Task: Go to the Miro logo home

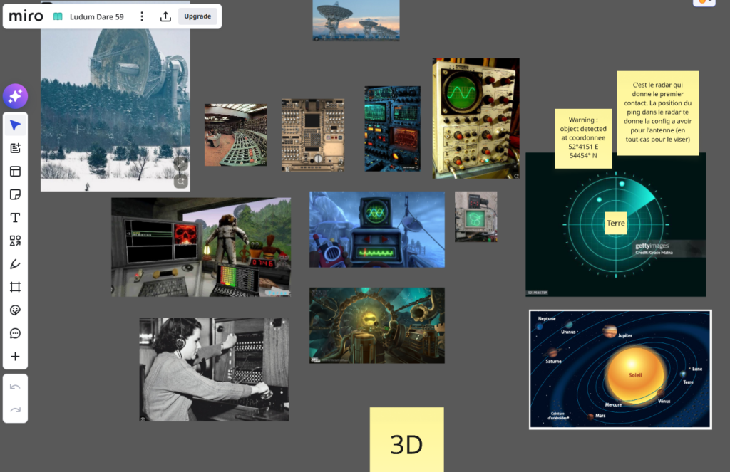Action: click(x=26, y=16)
